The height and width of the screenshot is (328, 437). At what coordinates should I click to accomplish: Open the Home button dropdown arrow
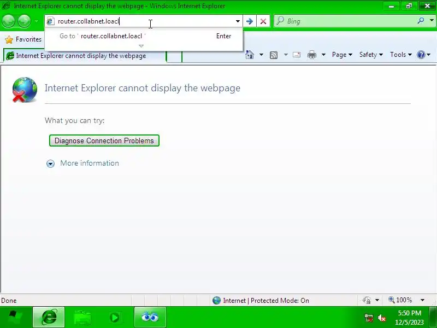261,55
